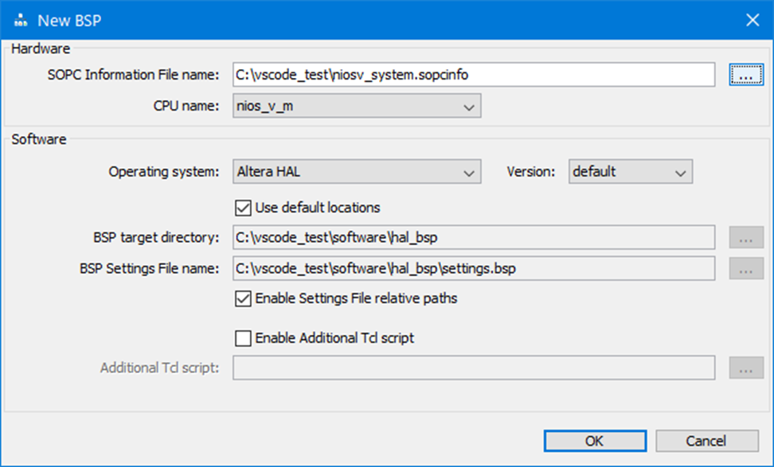The height and width of the screenshot is (467, 774).
Task: Click browse button beside BSP Settings File name
Action: pos(745,269)
